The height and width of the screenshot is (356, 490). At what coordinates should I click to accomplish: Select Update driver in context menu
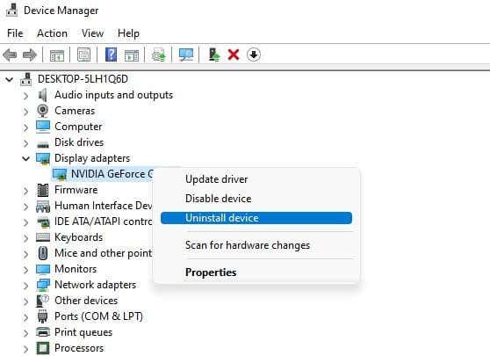(x=216, y=179)
